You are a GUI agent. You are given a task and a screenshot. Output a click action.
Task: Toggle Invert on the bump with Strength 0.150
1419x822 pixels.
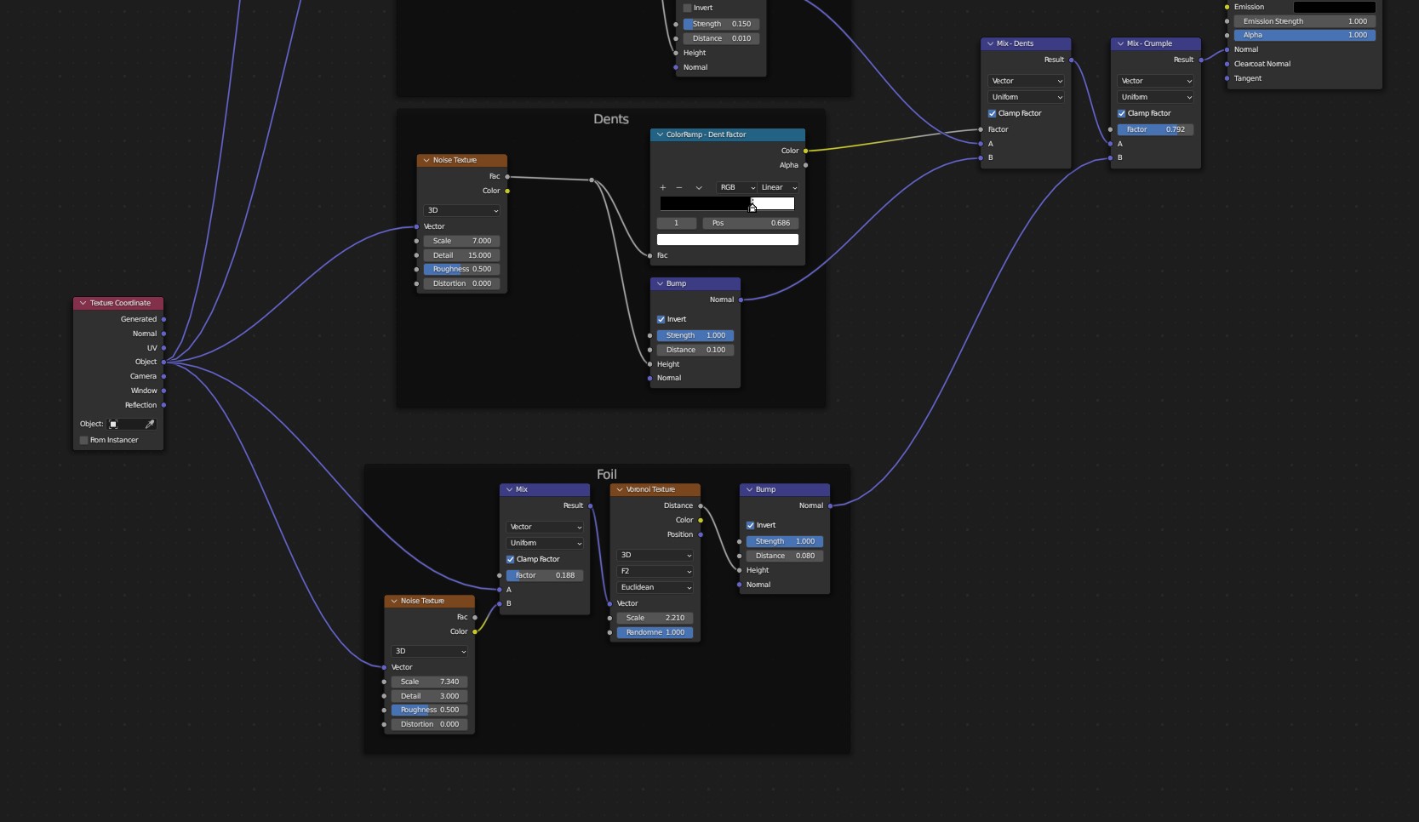click(687, 8)
